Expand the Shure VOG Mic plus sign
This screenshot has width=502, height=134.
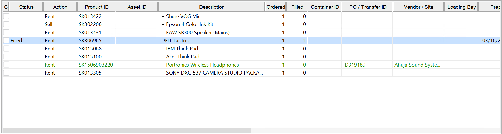pyautogui.click(x=163, y=16)
